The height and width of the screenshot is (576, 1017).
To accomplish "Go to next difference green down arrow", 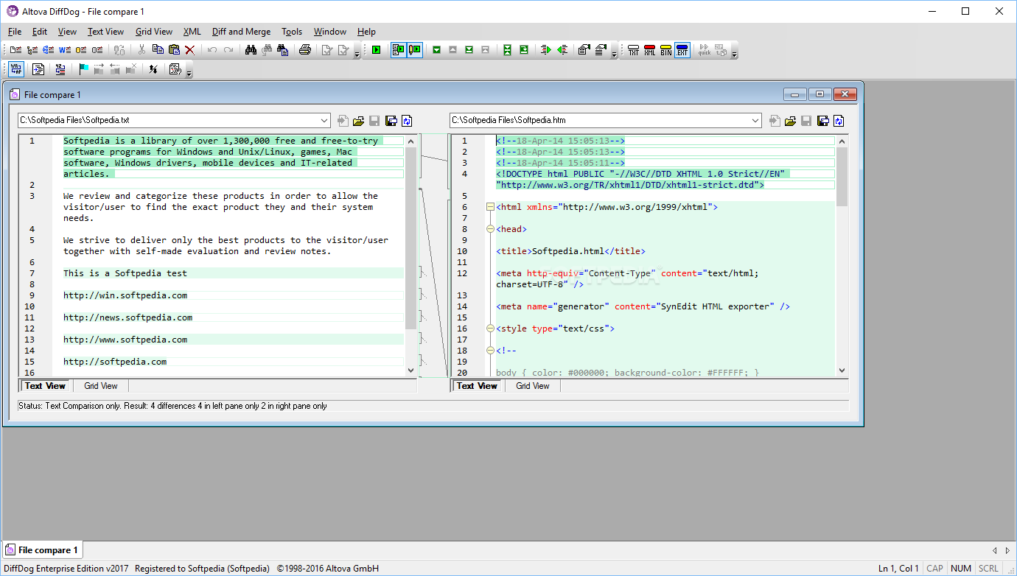I will [436, 50].
